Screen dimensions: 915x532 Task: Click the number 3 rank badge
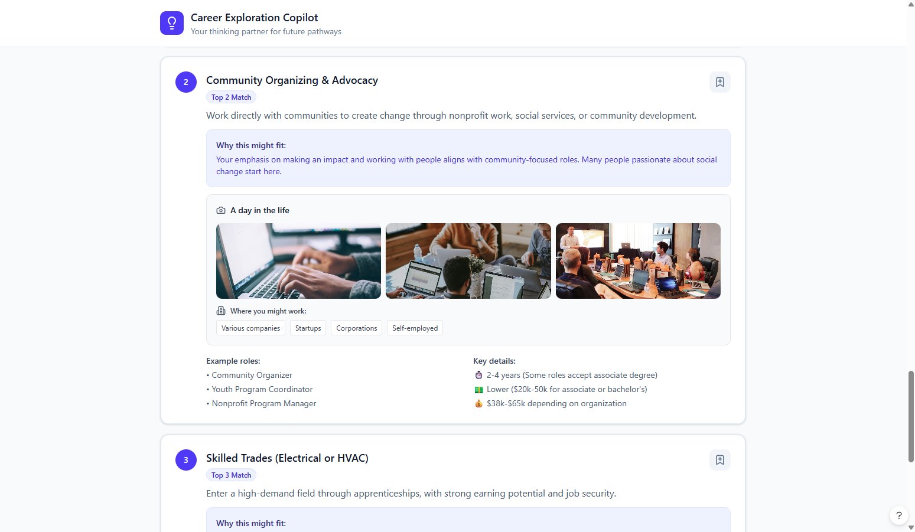point(186,460)
